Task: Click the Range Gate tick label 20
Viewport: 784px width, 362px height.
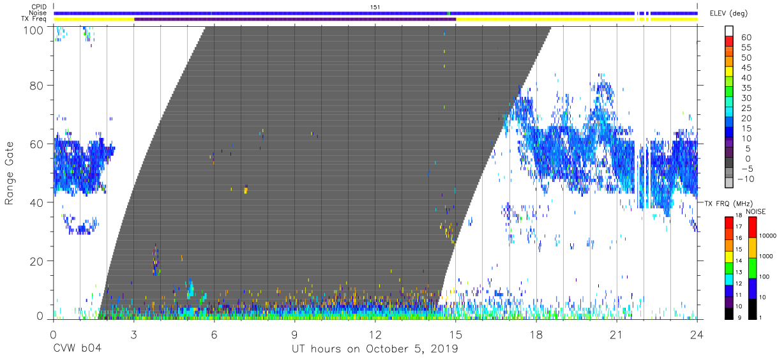Action: click(38, 262)
